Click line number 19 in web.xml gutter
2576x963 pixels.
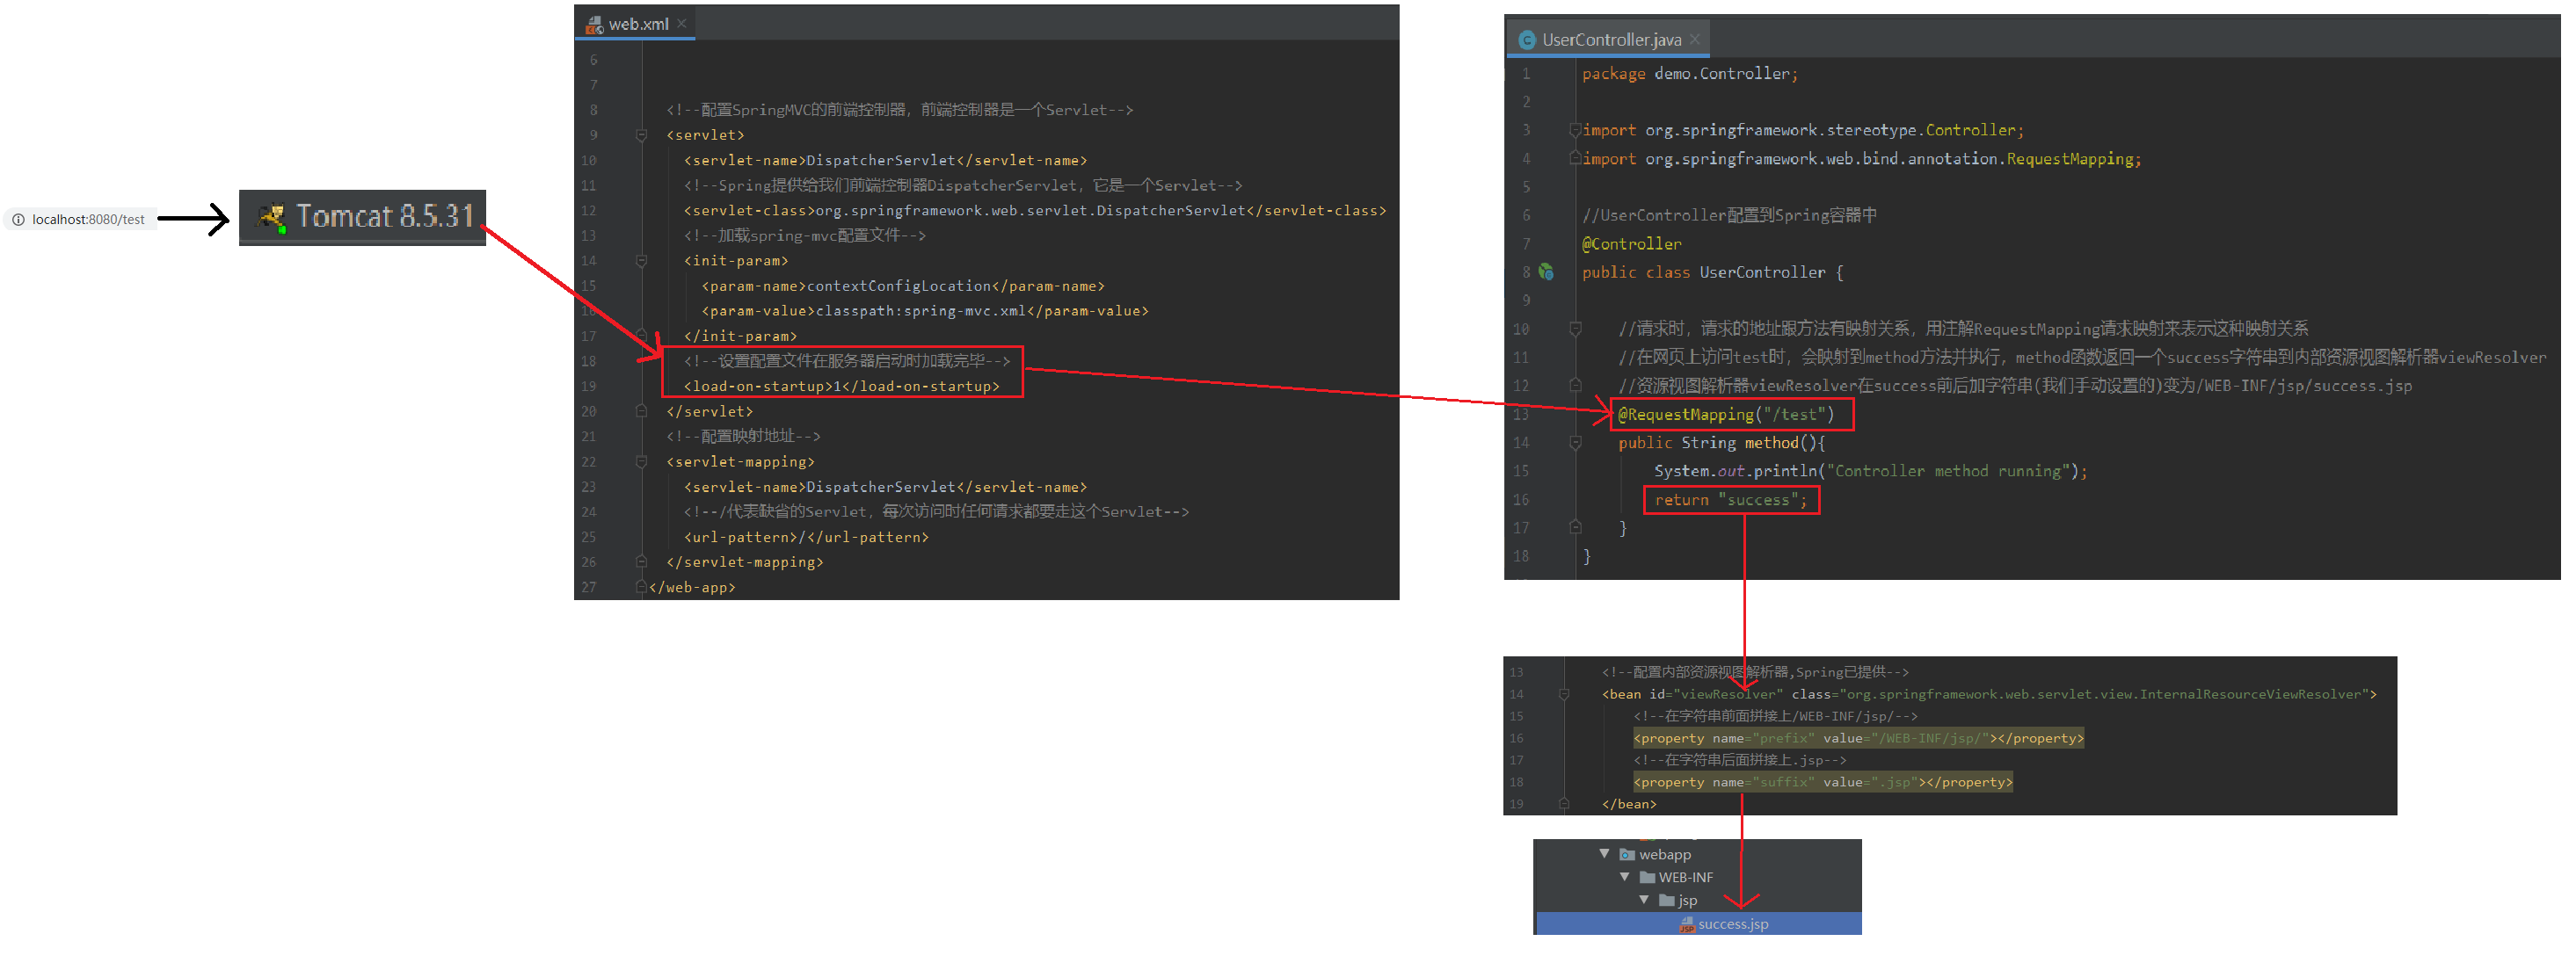pyautogui.click(x=588, y=387)
